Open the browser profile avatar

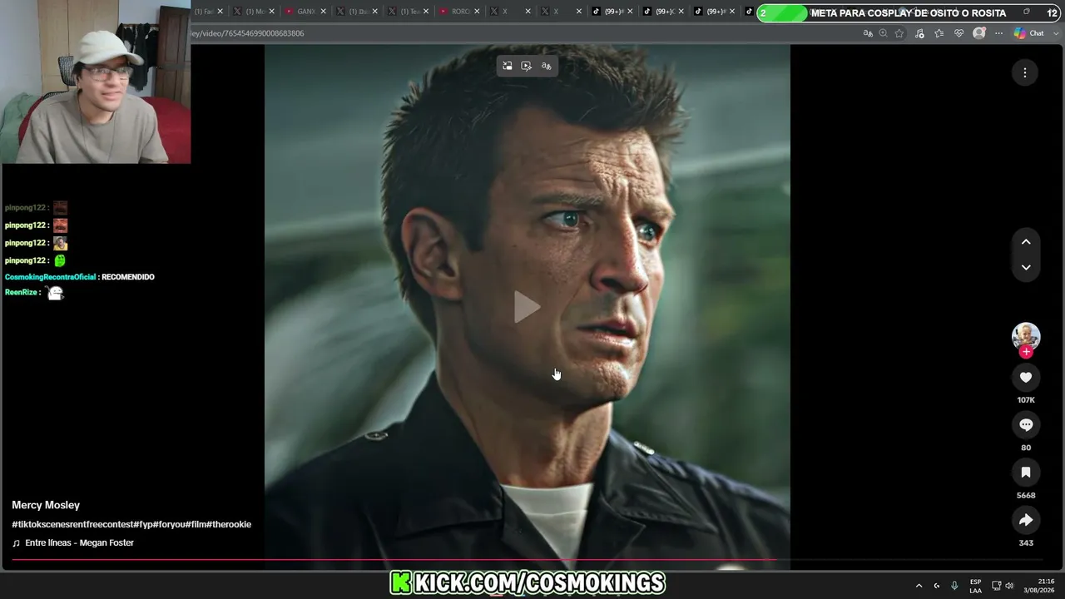pyautogui.click(x=979, y=33)
